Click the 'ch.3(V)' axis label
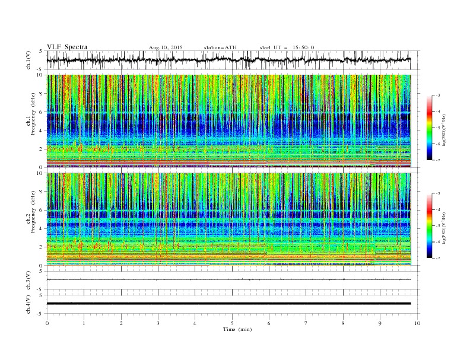 click(28, 281)
